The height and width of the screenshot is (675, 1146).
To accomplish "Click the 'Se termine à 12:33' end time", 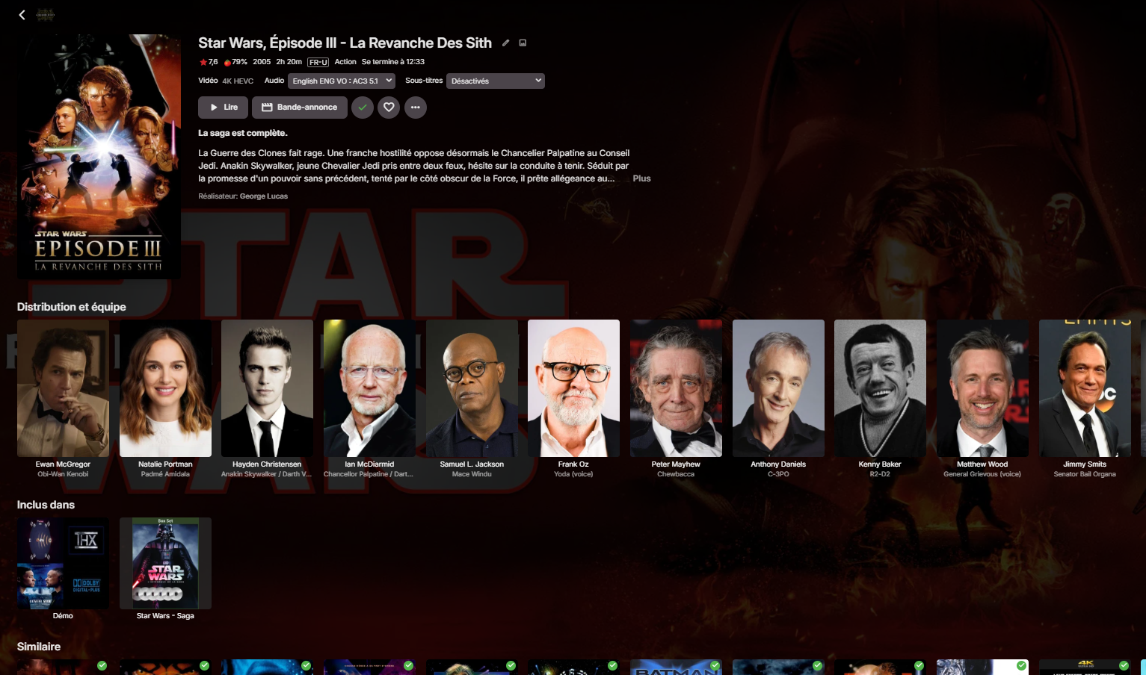I will (x=393, y=62).
